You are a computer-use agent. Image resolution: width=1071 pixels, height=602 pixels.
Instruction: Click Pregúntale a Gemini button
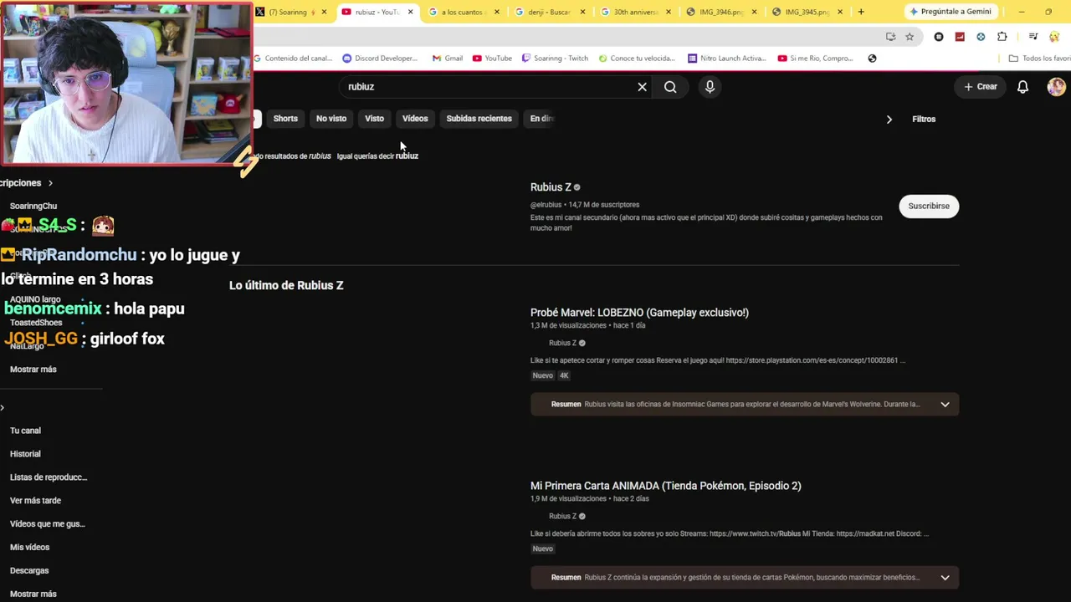[x=951, y=12]
